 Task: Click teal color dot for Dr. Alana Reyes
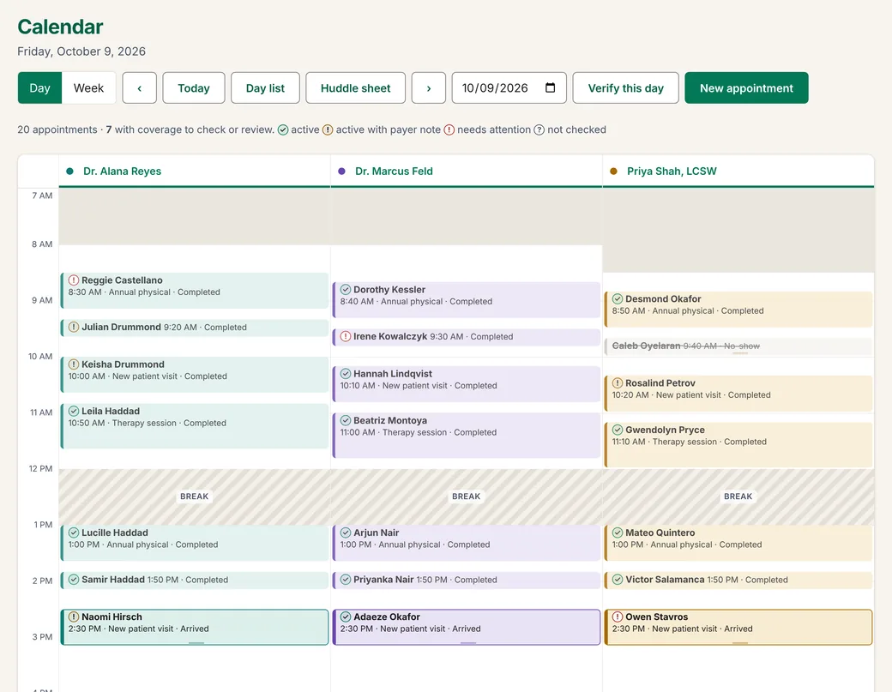click(x=70, y=171)
